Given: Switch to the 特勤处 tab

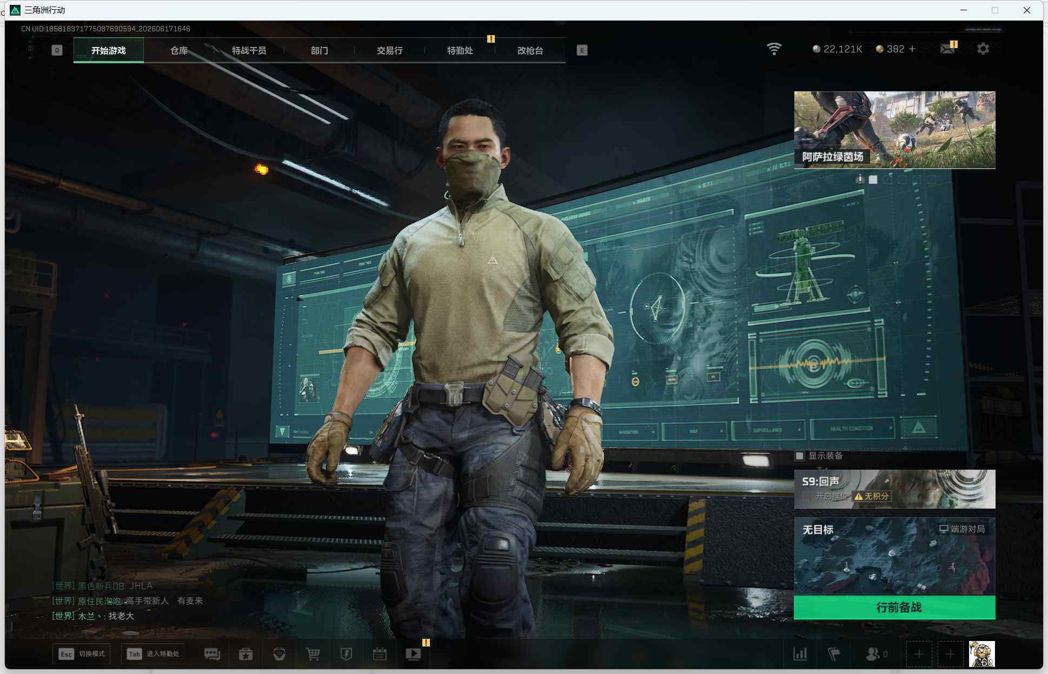Looking at the screenshot, I should click(x=460, y=50).
